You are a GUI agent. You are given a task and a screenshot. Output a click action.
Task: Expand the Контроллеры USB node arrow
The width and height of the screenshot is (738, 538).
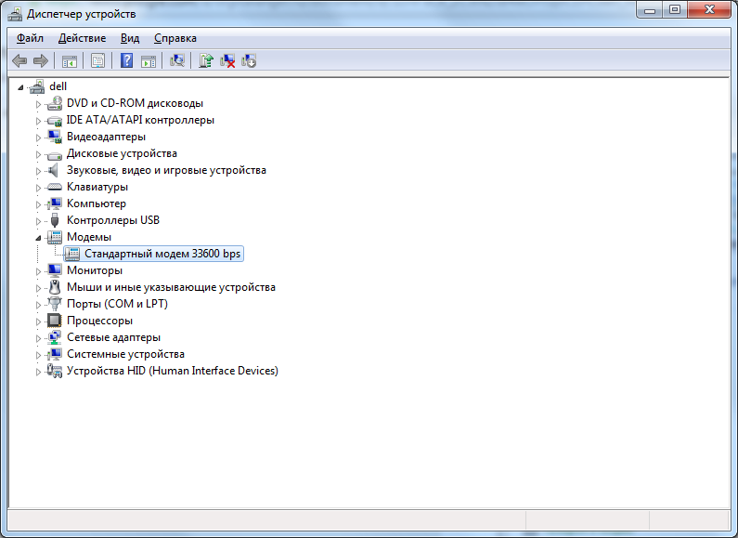coord(38,221)
